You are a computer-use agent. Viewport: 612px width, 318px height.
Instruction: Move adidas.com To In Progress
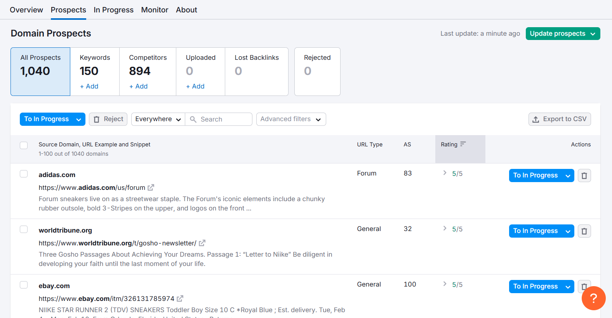point(535,176)
